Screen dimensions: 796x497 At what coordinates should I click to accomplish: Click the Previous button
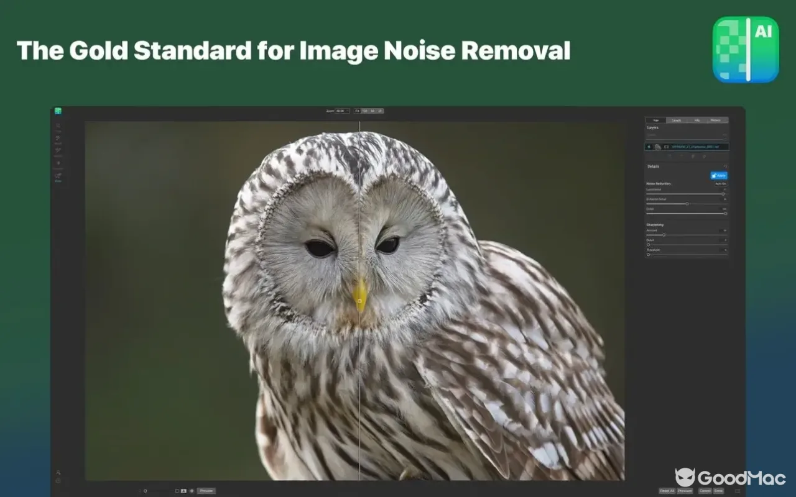(685, 491)
